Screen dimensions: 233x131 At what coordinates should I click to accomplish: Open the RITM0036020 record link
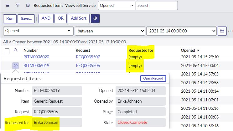coord(36,57)
